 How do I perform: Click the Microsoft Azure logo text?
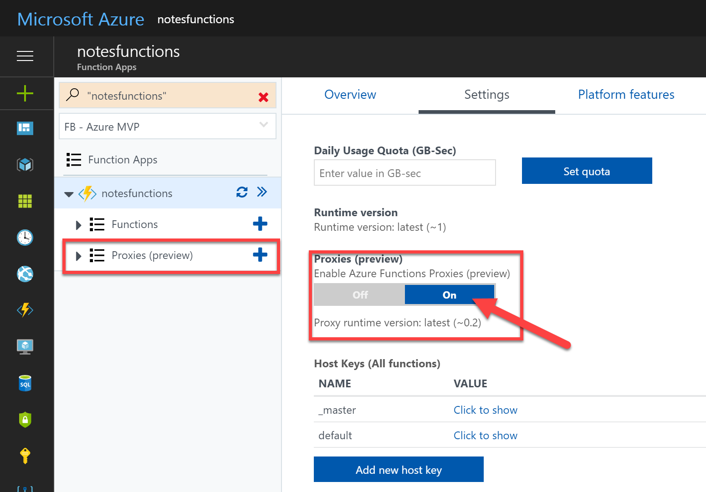[x=81, y=19]
